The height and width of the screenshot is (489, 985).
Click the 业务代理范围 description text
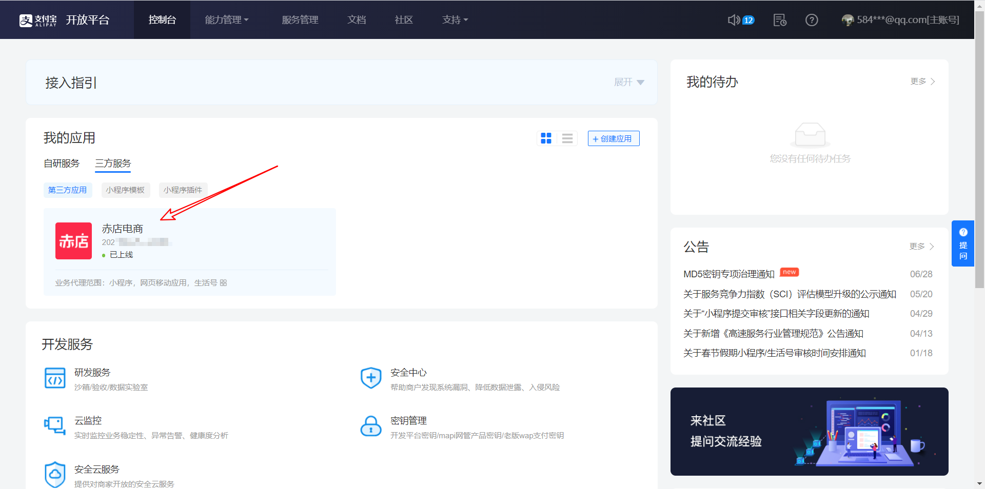pyautogui.click(x=136, y=283)
